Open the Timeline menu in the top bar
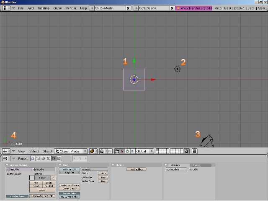 (x=43, y=8)
